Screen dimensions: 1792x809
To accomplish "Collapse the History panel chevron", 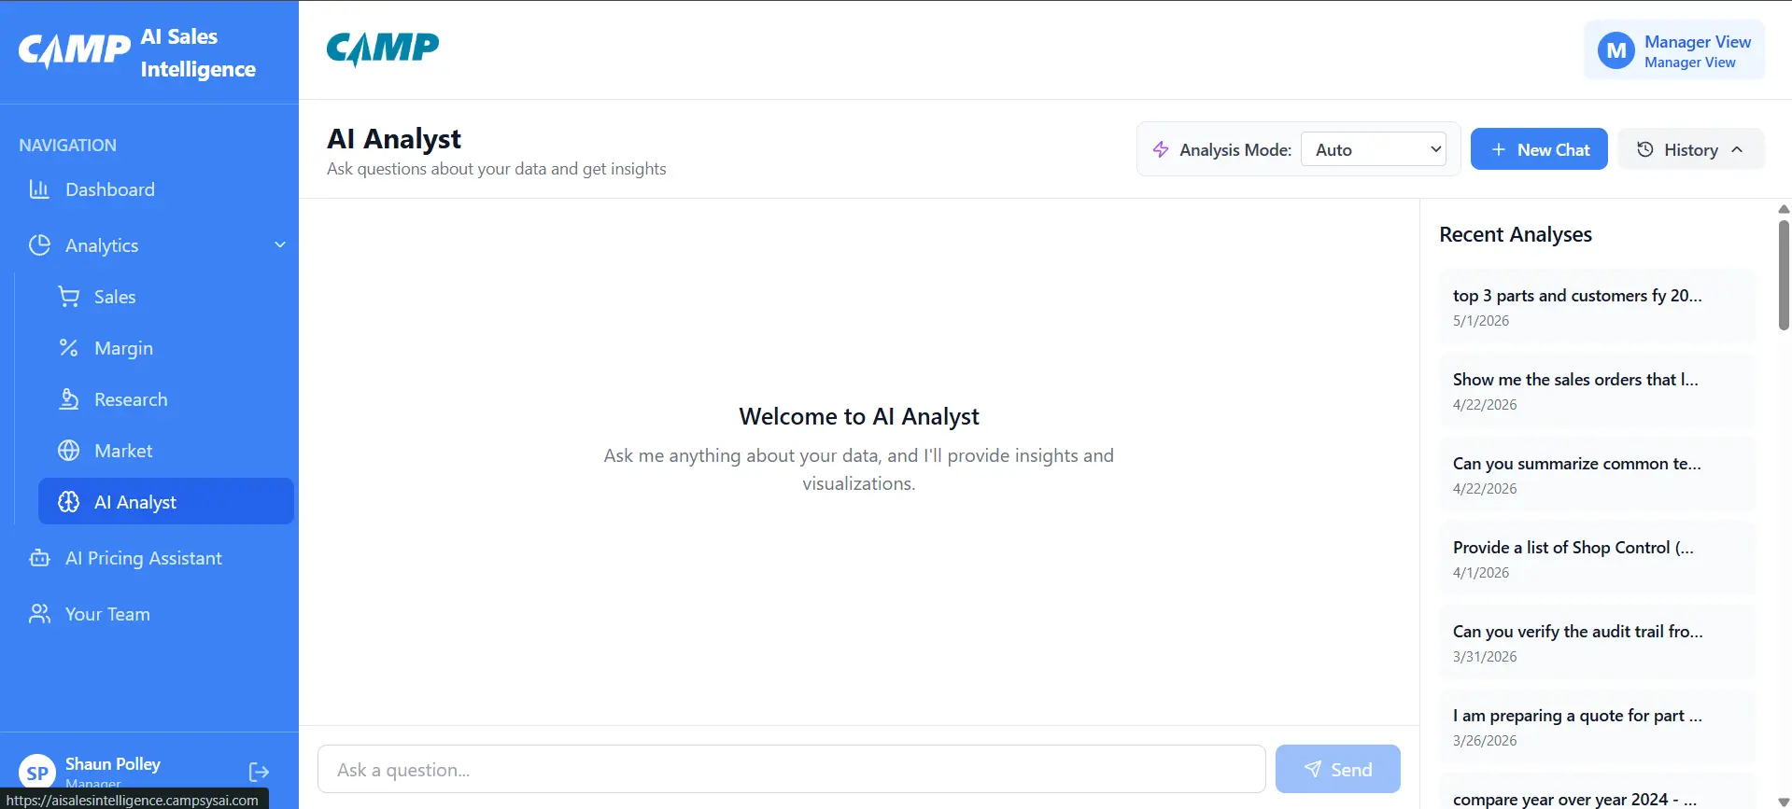I will click(x=1737, y=149).
